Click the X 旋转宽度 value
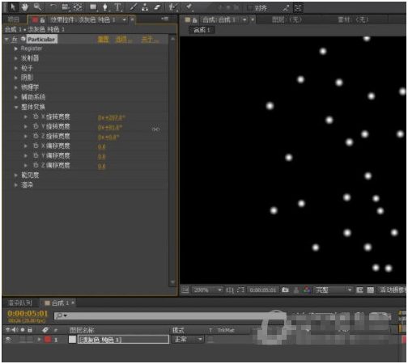The height and width of the screenshot is (364, 408). coord(111,117)
